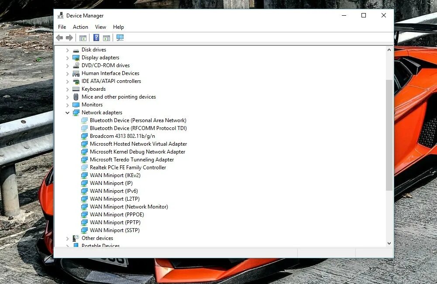Click icon beside WAN Miniport (IKEv2)
This screenshot has width=437, height=284.
coord(84,175)
